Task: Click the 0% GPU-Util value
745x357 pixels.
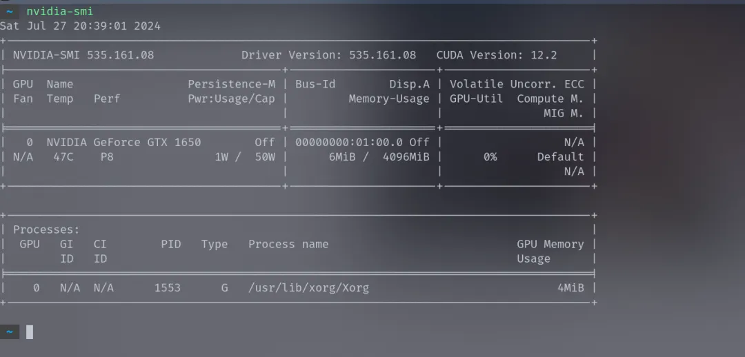Action: 490,156
